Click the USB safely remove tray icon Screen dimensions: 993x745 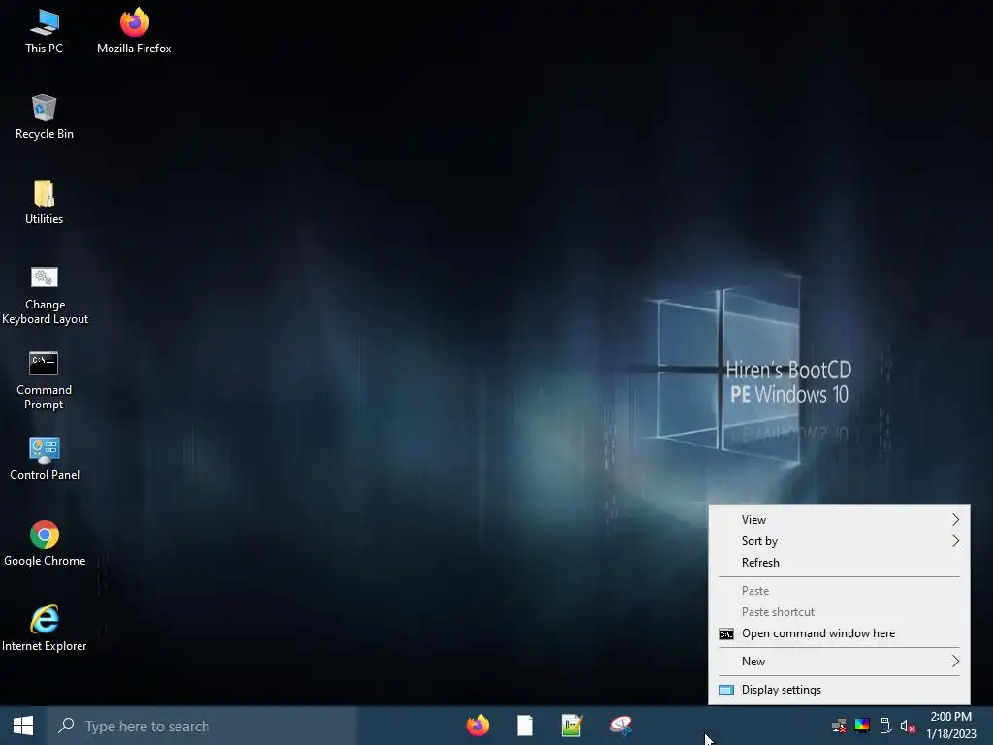click(885, 726)
